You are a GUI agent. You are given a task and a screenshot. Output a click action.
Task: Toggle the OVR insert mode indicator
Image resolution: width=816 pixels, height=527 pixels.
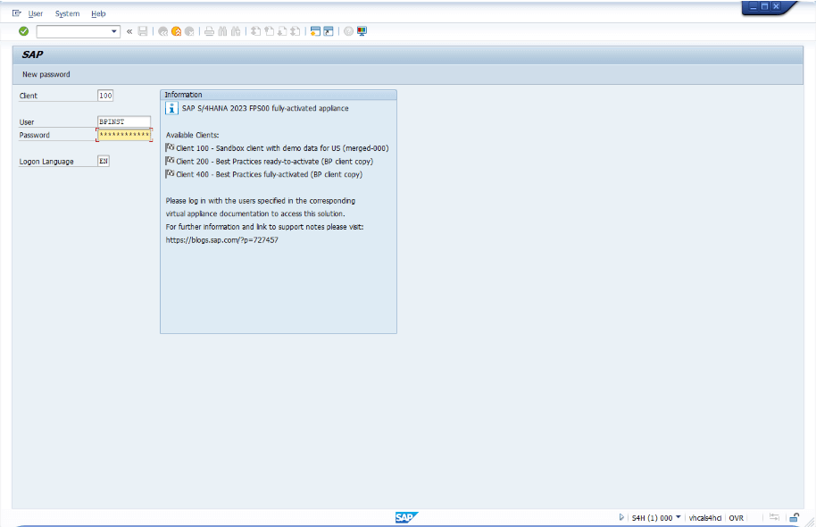tap(737, 517)
